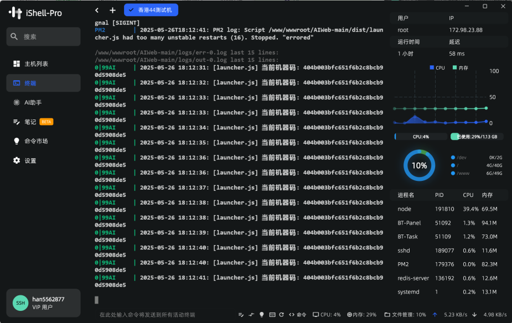Click the 内存: 29% status item

click(x=361, y=315)
